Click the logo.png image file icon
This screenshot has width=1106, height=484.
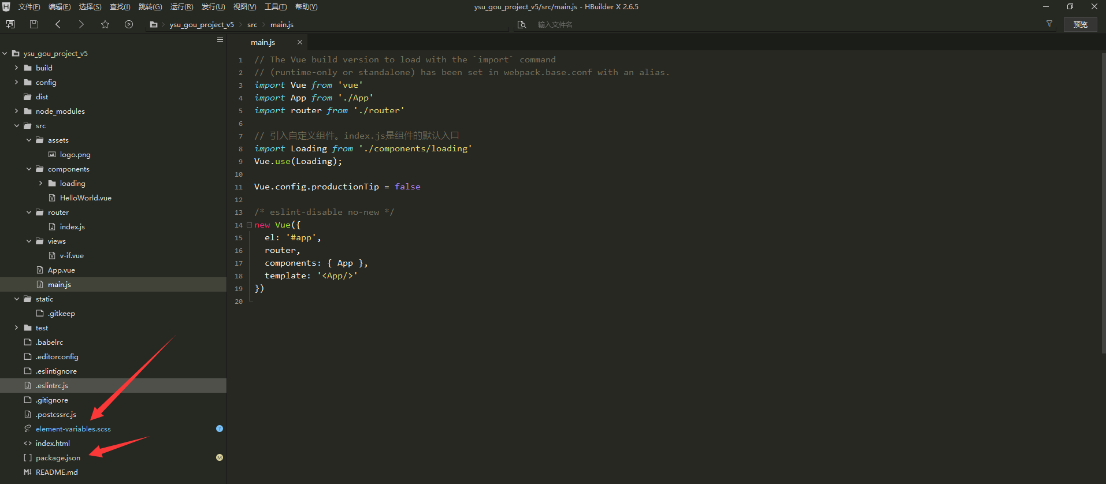[x=52, y=154]
